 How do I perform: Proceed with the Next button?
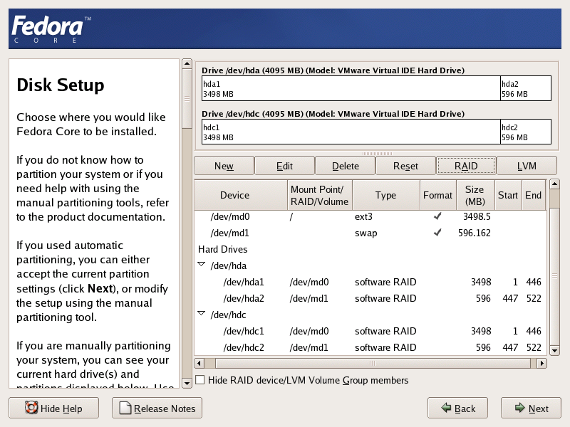[x=531, y=408]
